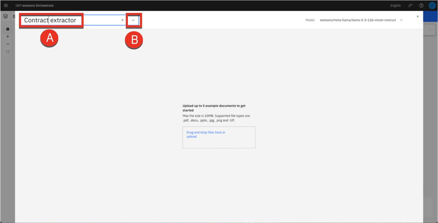Confirm the name with the checkmark button
Screen dimensions: 438x223
coord(133,20)
